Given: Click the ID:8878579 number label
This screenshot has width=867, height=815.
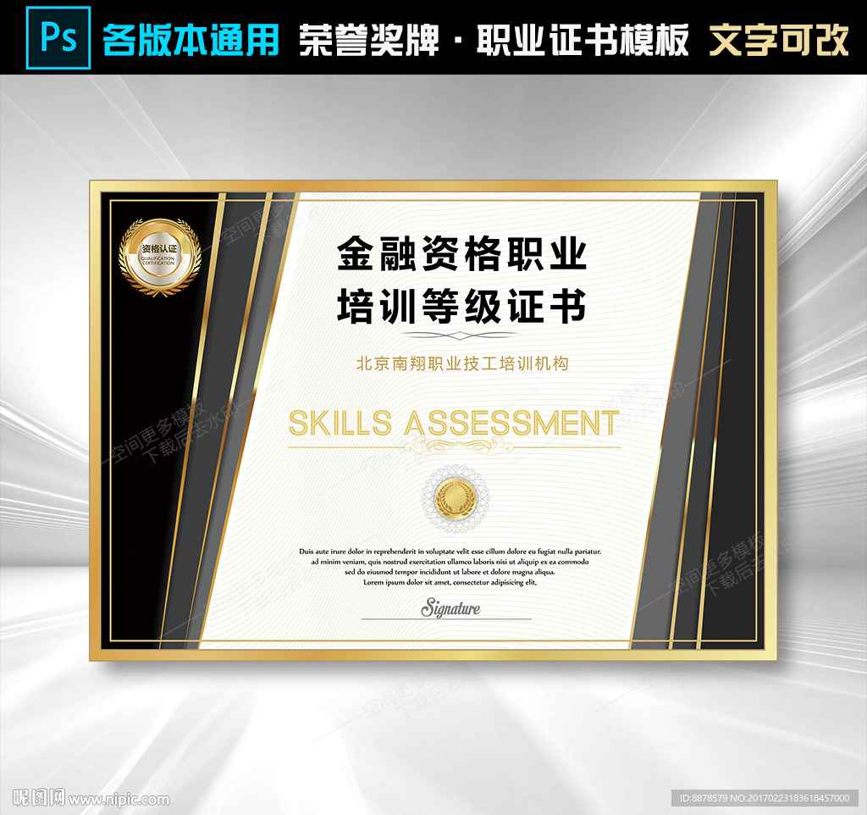Looking at the screenshot, I should click(765, 798).
